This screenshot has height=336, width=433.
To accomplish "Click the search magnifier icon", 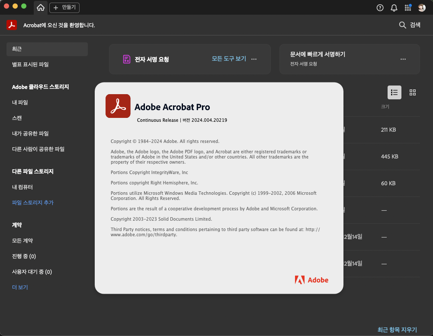I will [x=402, y=25].
